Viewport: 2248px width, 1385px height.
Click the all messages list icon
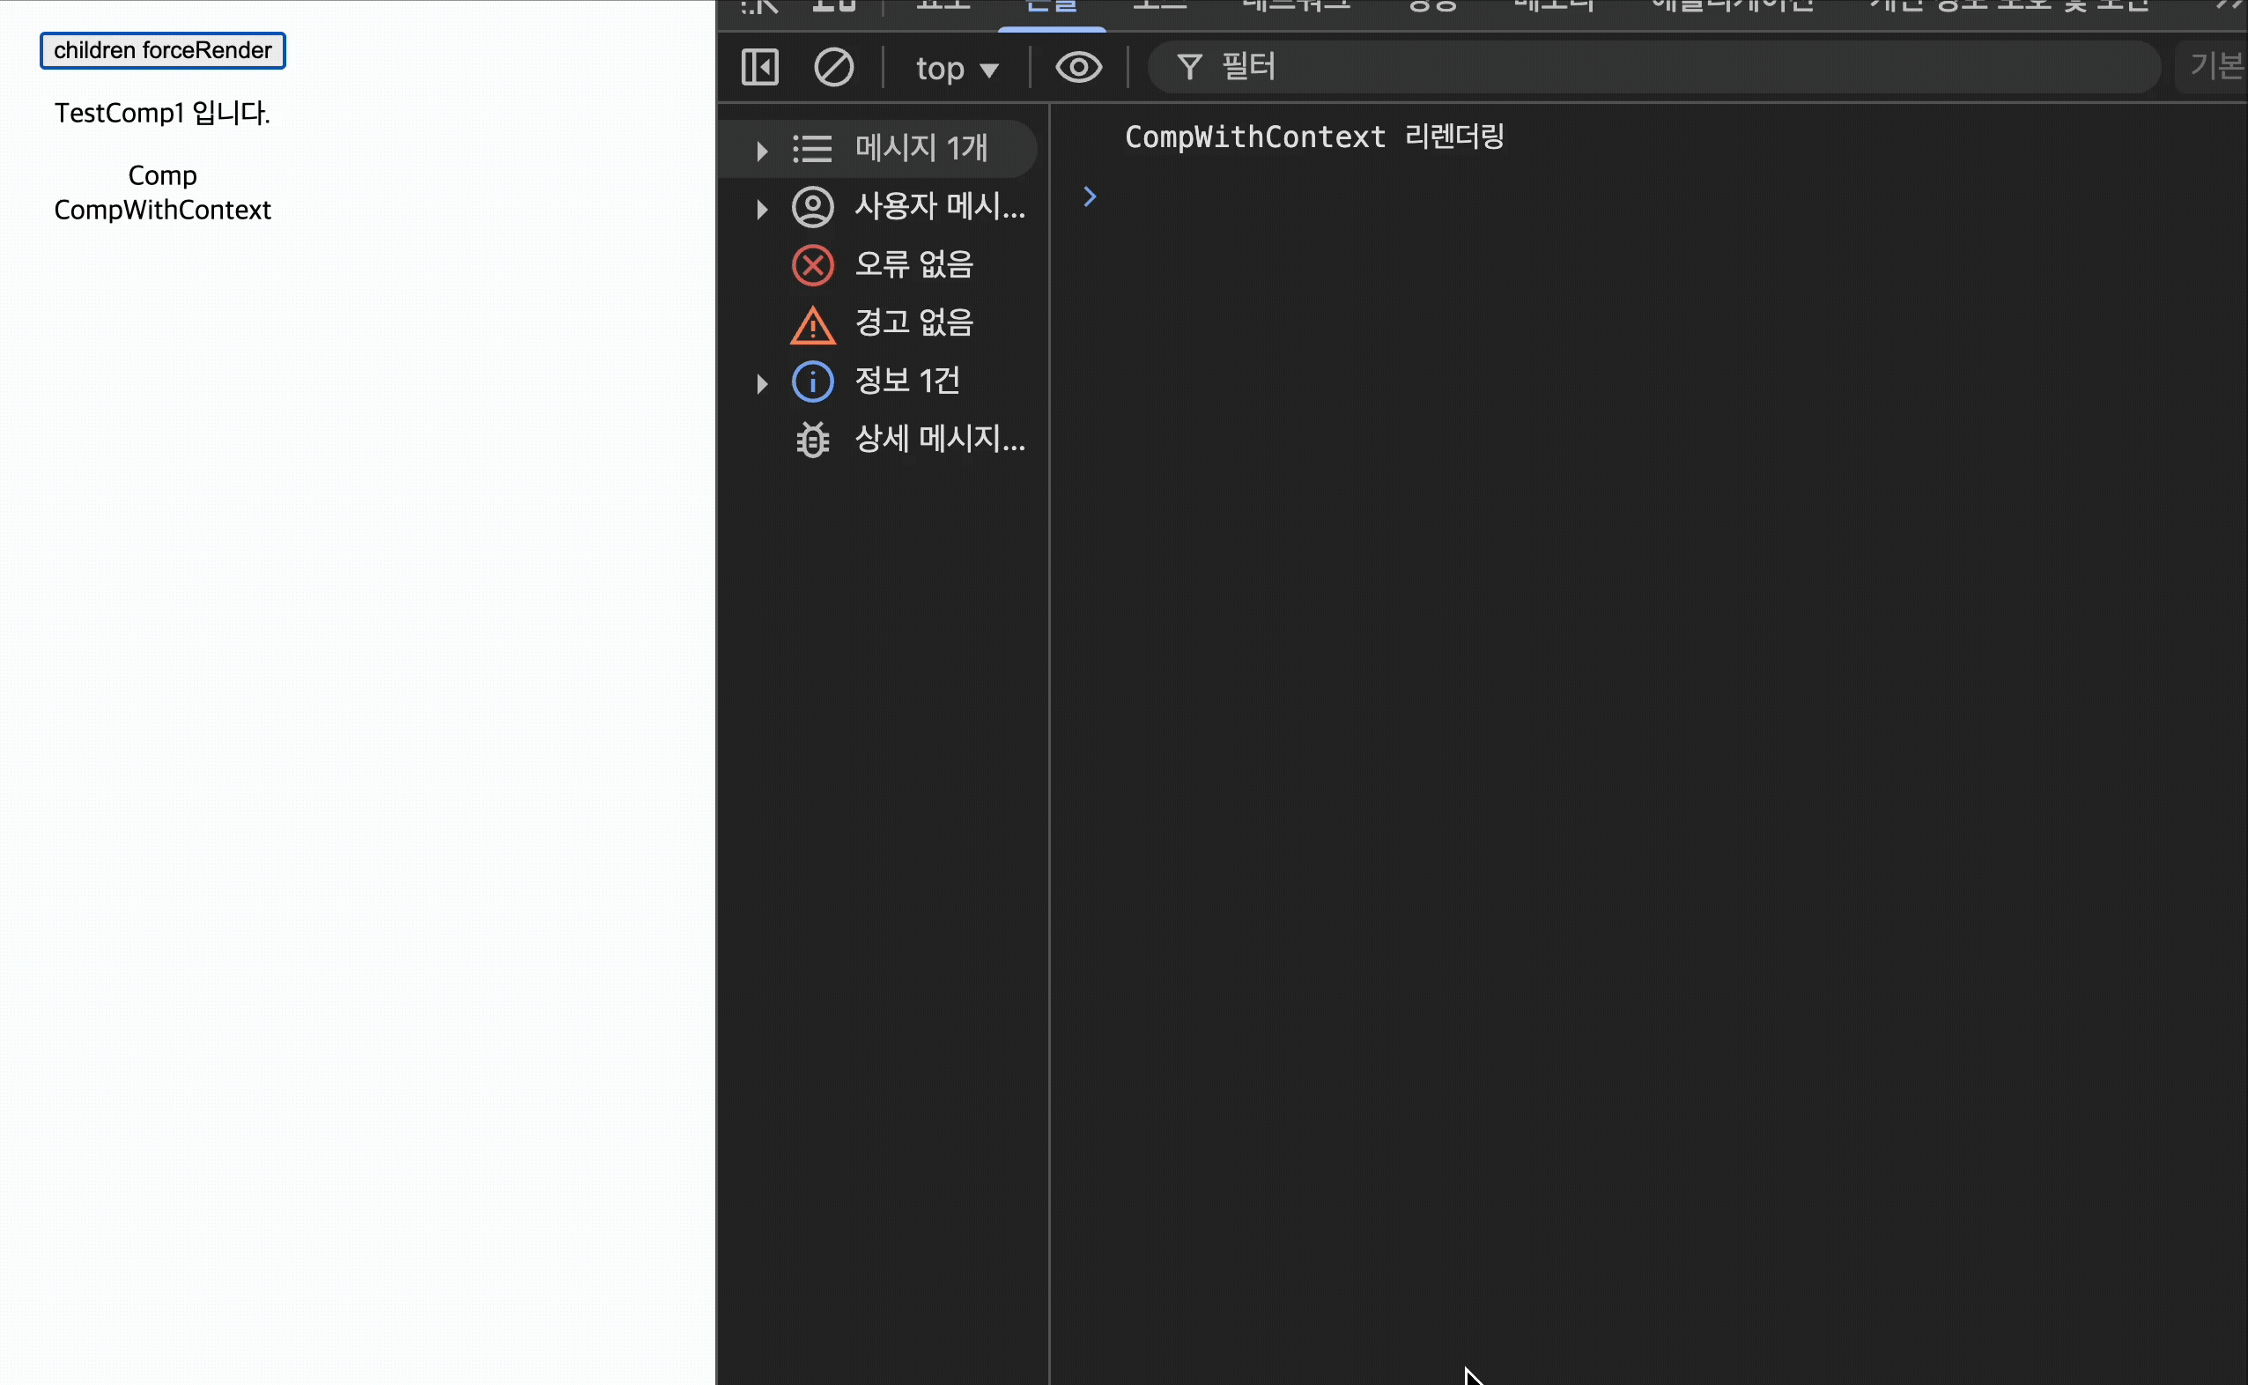coord(812,148)
